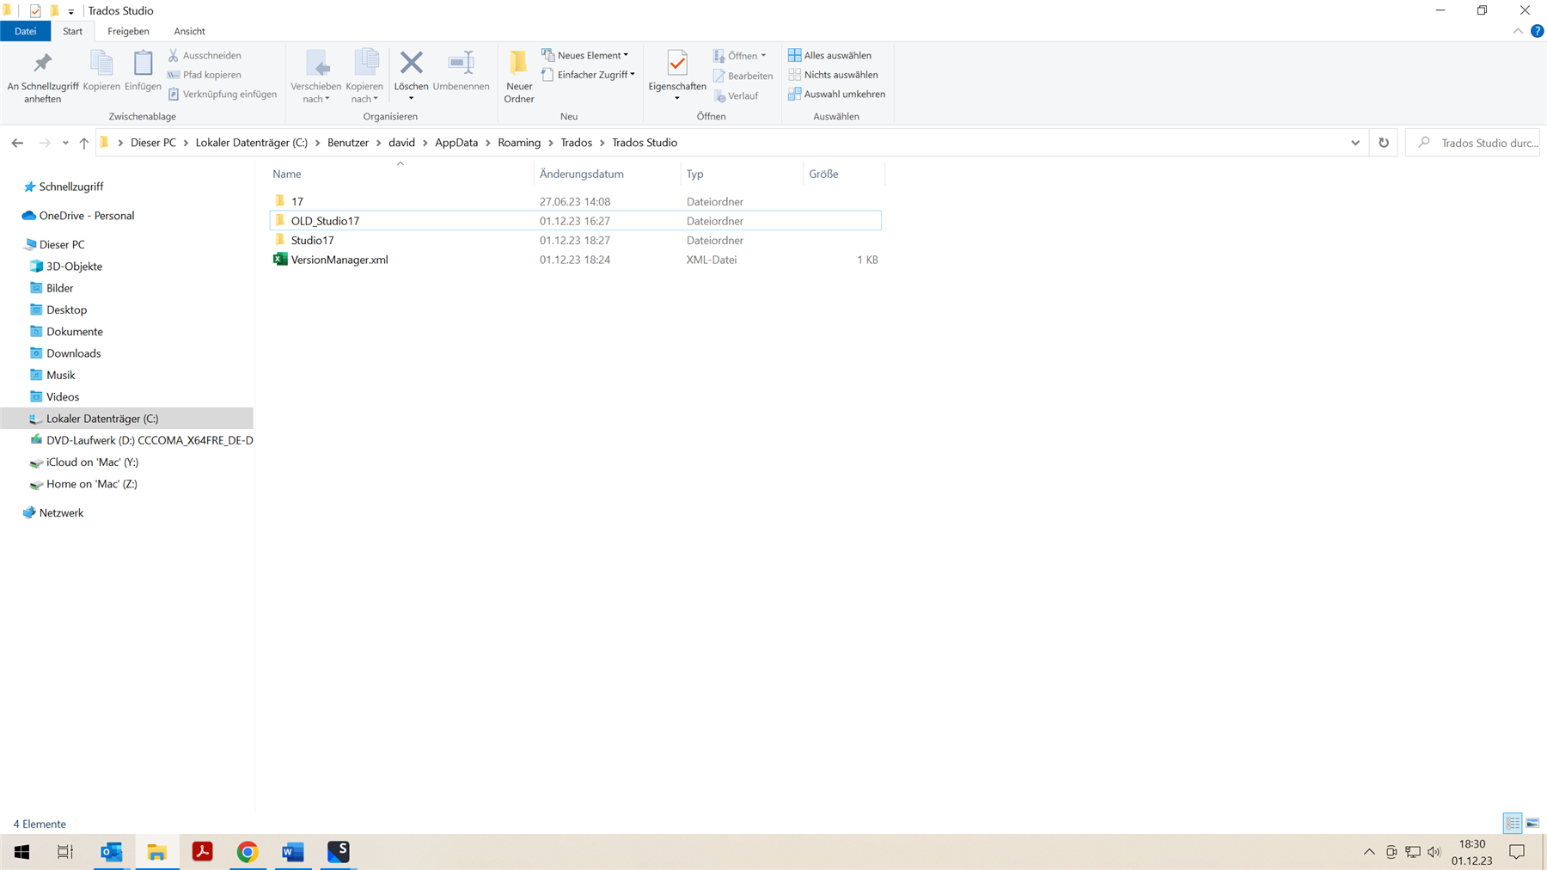Click Verknüpfung einfügen
This screenshot has width=1547, height=870.
223,94
